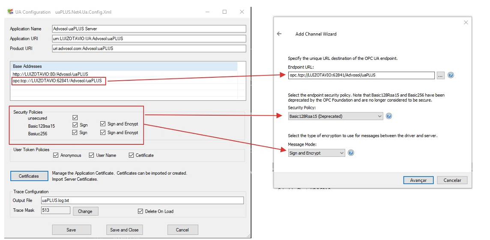Minimize the UA Configuration window

208,12
